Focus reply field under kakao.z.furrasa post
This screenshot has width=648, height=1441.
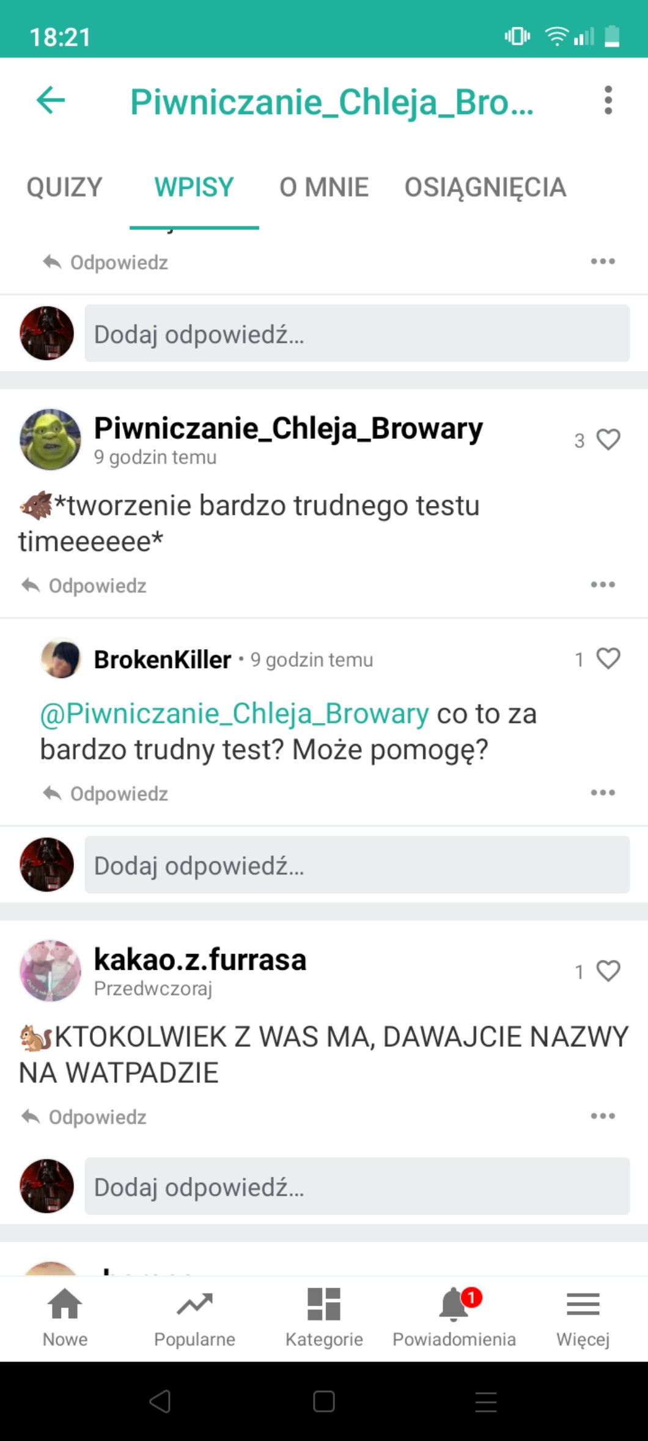point(357,1186)
